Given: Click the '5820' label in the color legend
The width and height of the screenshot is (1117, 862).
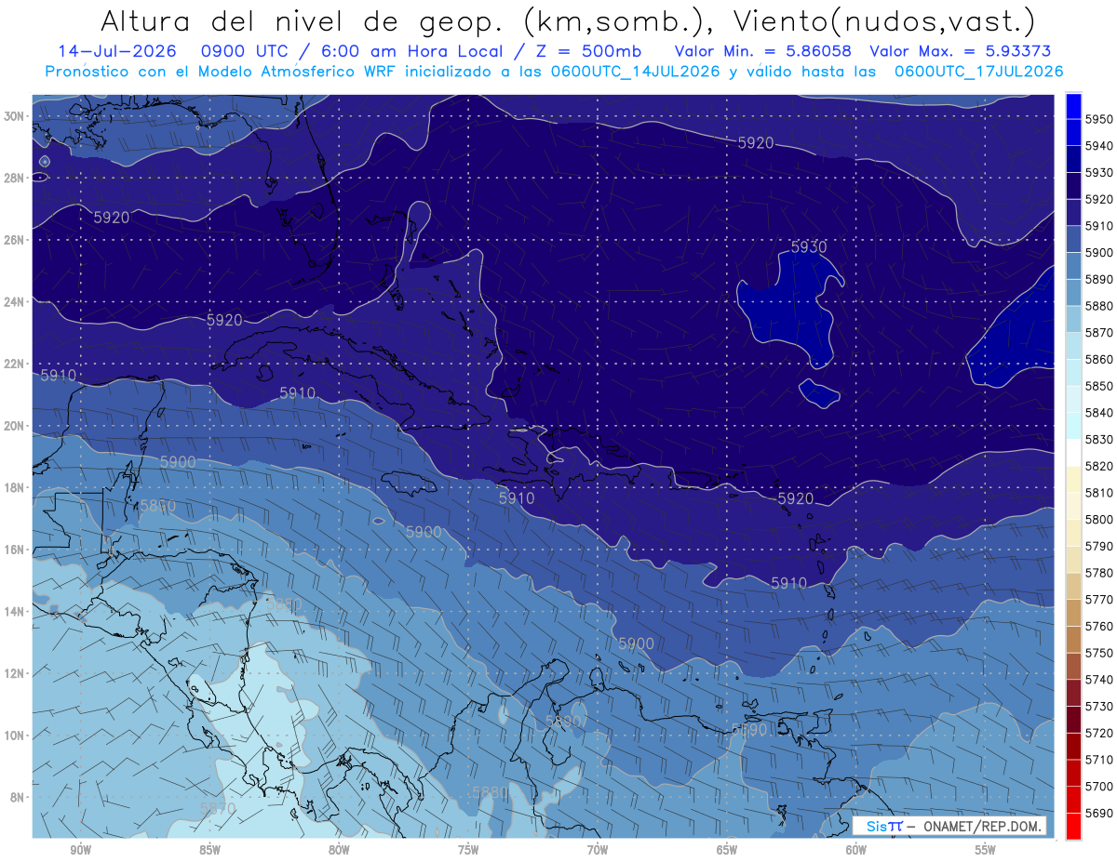Looking at the screenshot, I should coord(1099,466).
